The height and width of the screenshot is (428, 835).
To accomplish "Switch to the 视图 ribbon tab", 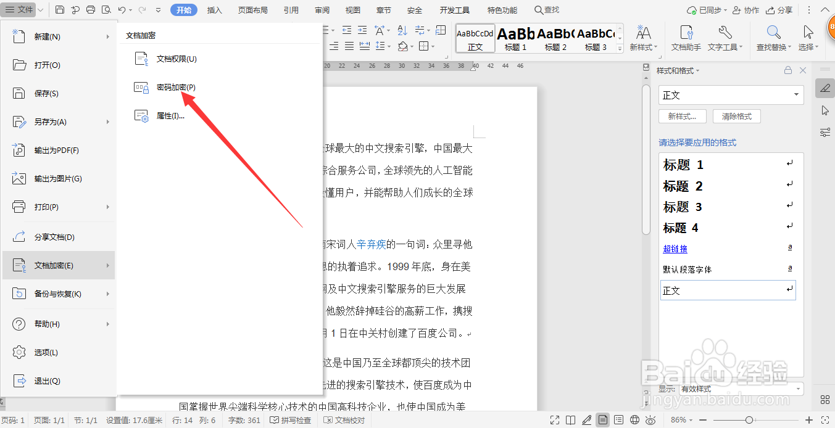I will click(x=353, y=10).
